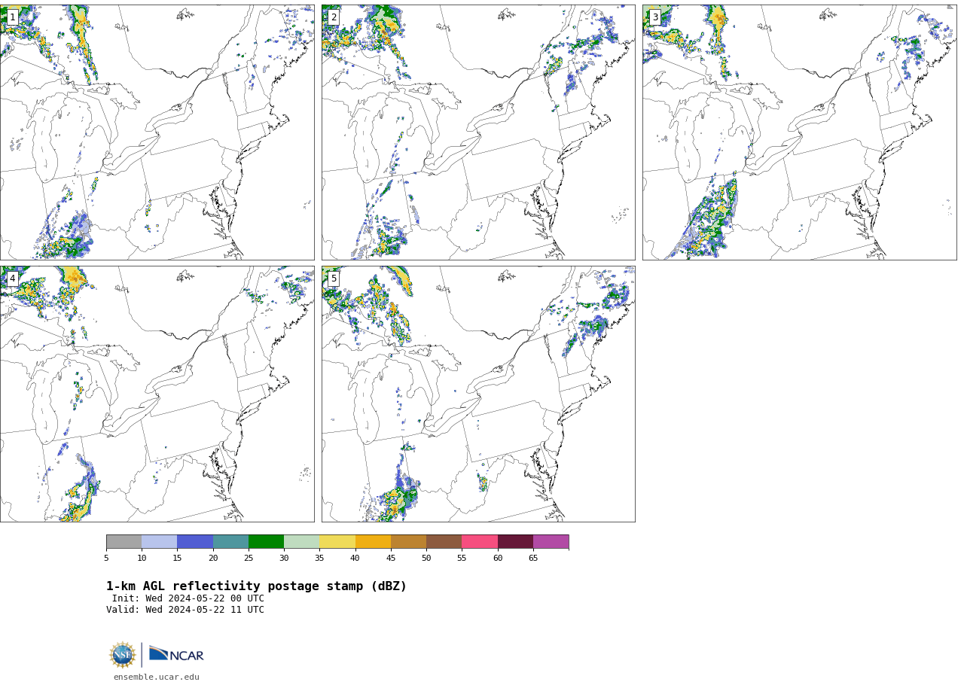Open ensemble member 3 reflectivity map
The width and height of the screenshot is (964, 685).
click(x=799, y=132)
